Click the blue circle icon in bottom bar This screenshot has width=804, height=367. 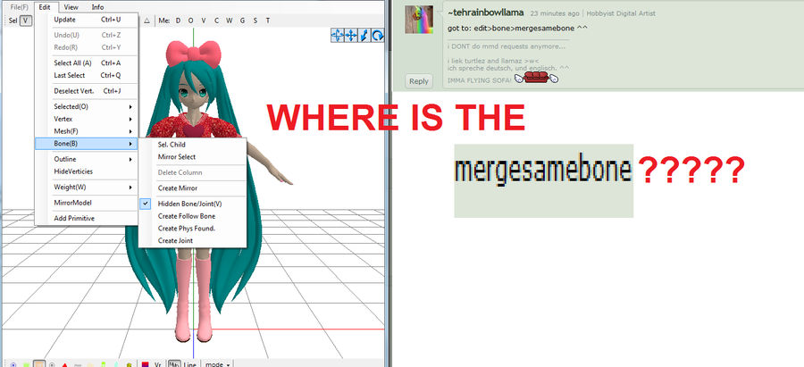[x=13, y=364]
